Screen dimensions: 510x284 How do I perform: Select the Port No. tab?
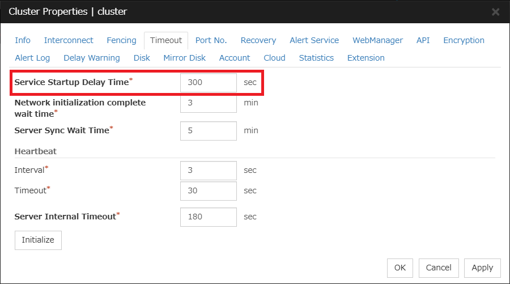pos(211,40)
